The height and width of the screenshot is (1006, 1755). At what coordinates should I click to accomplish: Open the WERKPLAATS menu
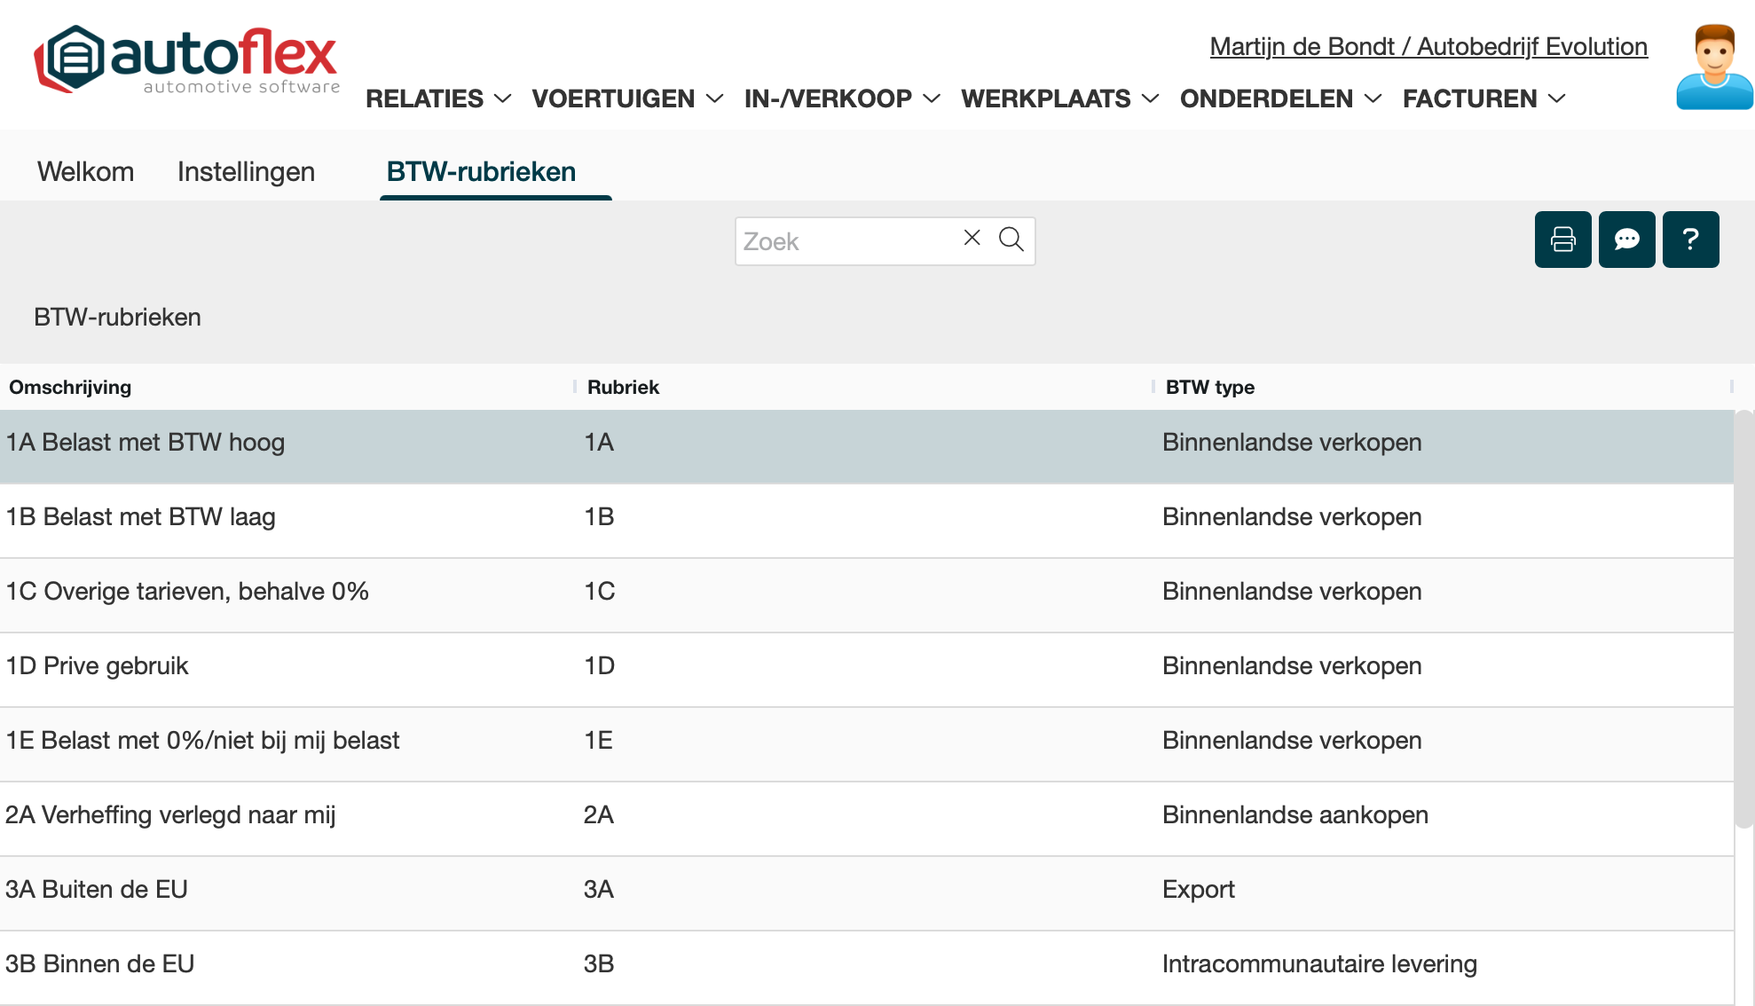(1059, 98)
